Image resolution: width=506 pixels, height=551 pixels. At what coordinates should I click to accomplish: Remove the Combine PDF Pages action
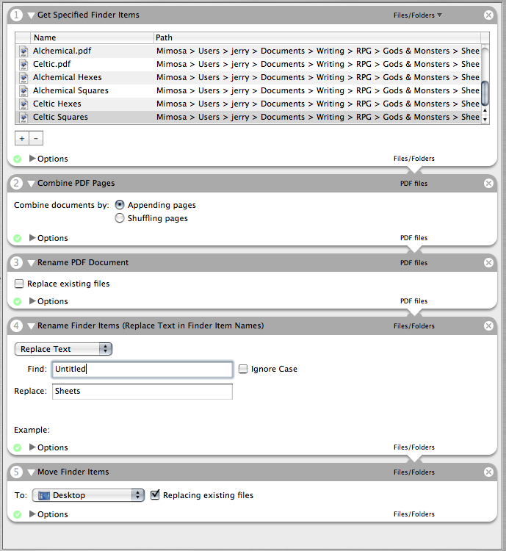click(489, 183)
